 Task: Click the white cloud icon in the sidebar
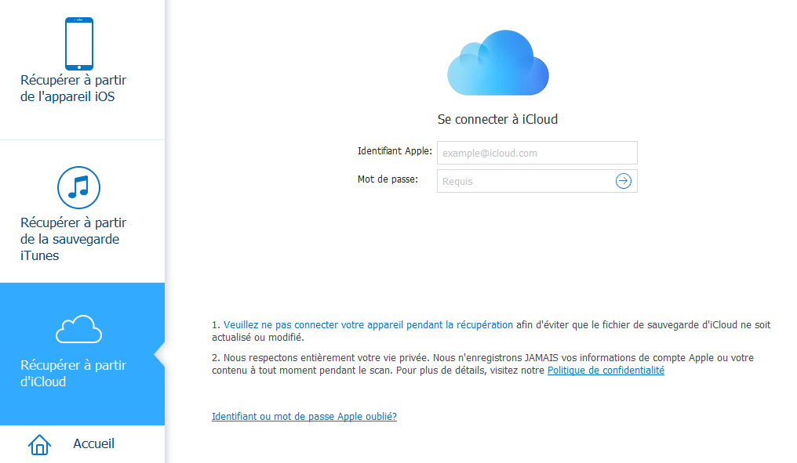[x=78, y=329]
